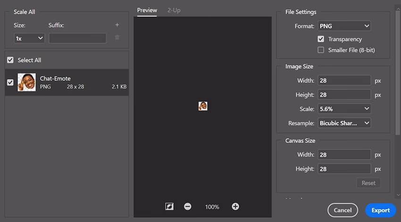Enable Smaller File (8-bit) checkbox
The width and height of the screenshot is (401, 222).
[x=321, y=50]
